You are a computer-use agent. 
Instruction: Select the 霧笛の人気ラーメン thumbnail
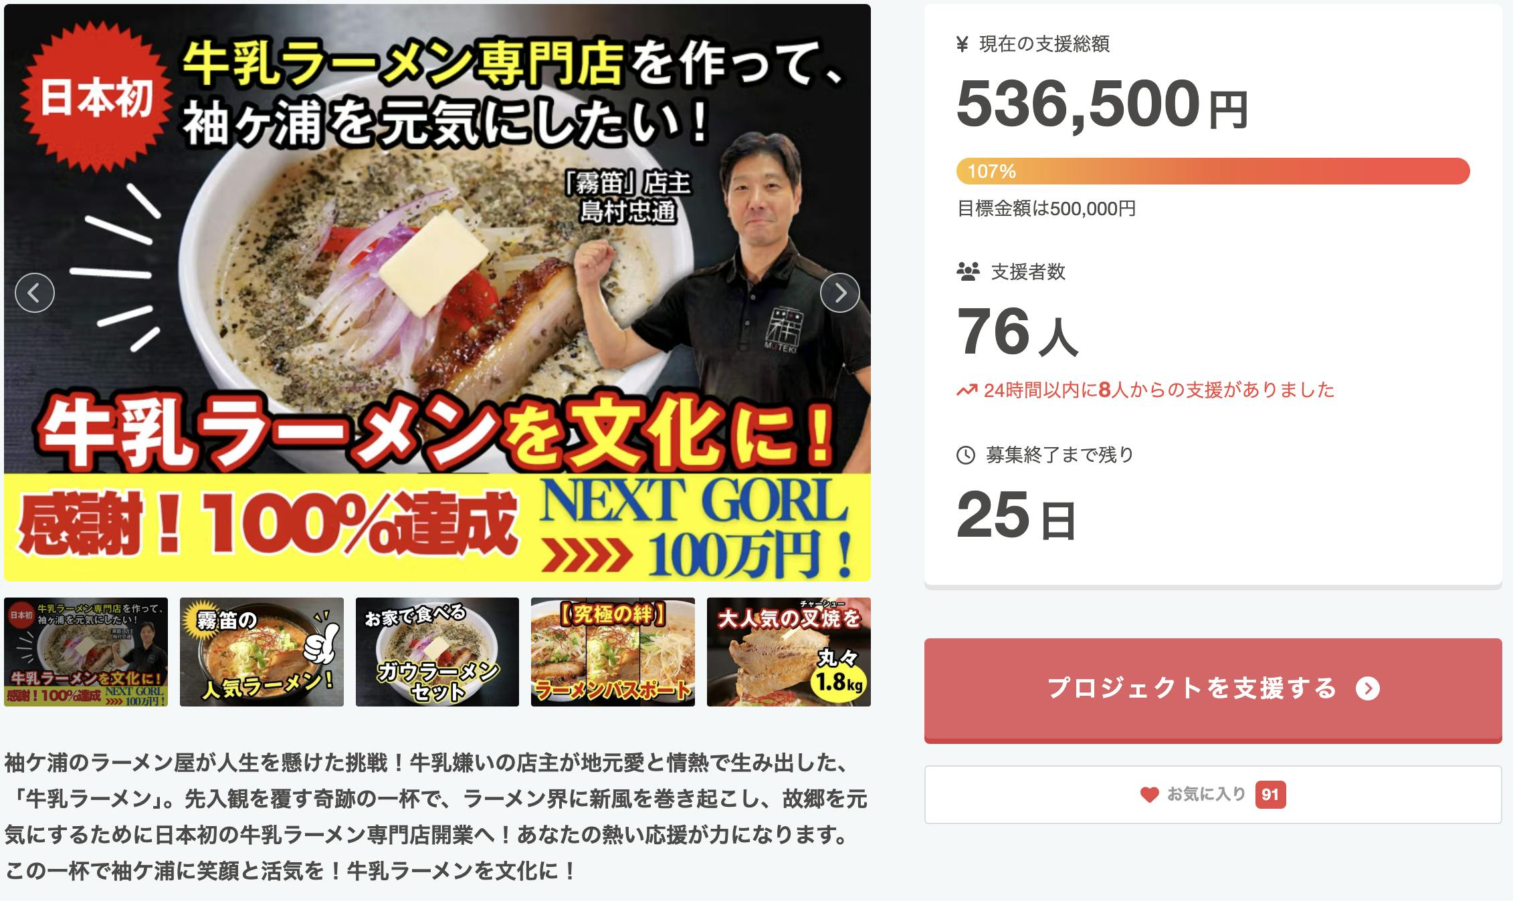point(262,652)
